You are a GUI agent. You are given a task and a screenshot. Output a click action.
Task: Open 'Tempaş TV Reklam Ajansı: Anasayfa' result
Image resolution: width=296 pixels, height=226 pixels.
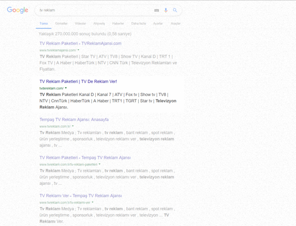(74, 120)
